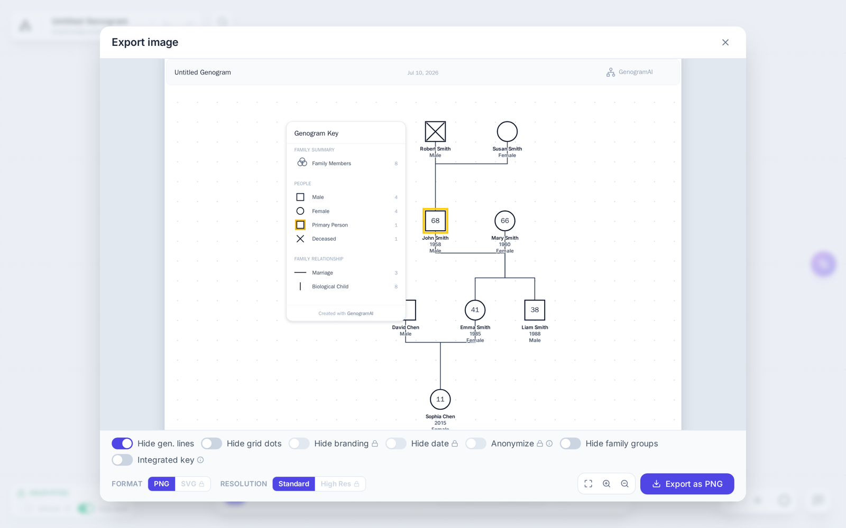
Task: Click Male square symbol in key
Action: 300,197
